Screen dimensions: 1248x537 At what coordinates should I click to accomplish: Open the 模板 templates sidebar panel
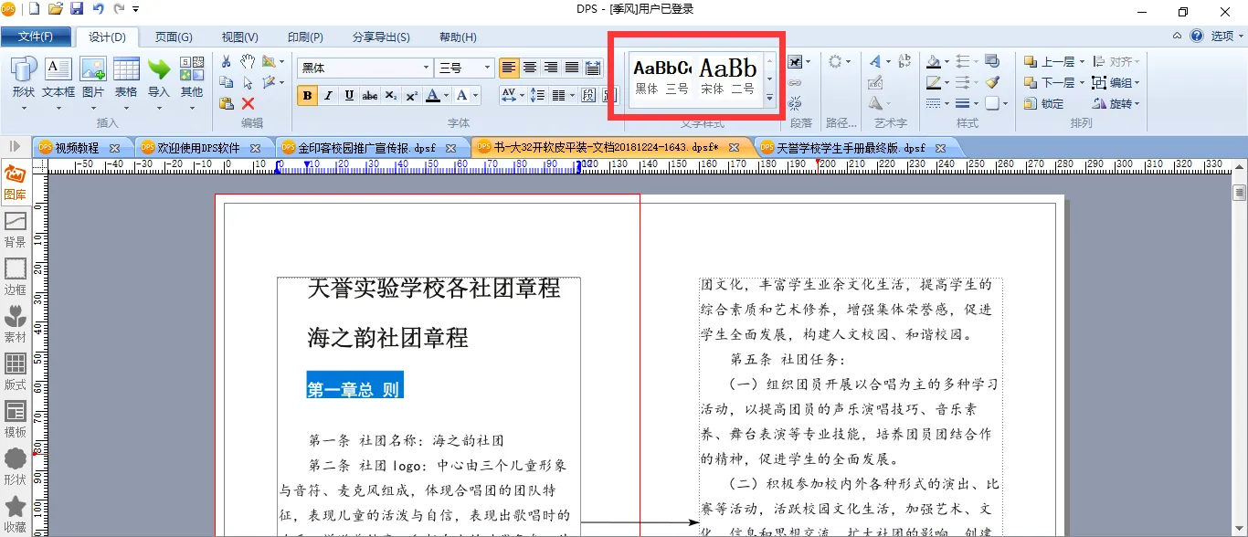(x=15, y=420)
